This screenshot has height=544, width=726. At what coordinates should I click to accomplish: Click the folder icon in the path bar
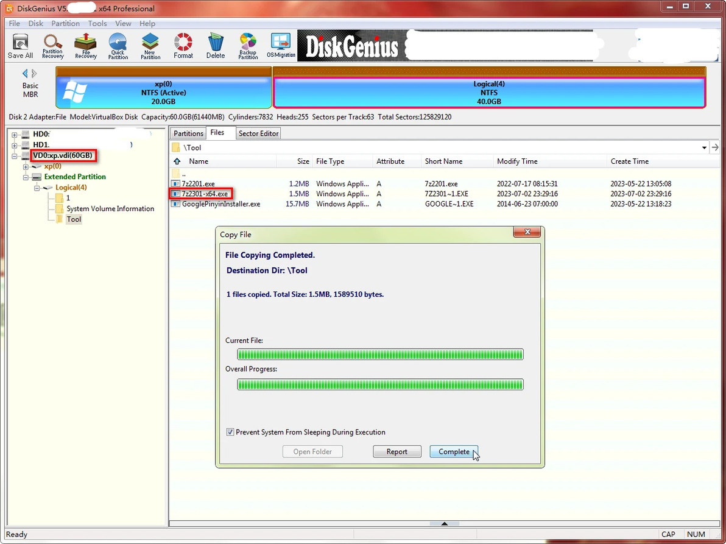point(176,147)
